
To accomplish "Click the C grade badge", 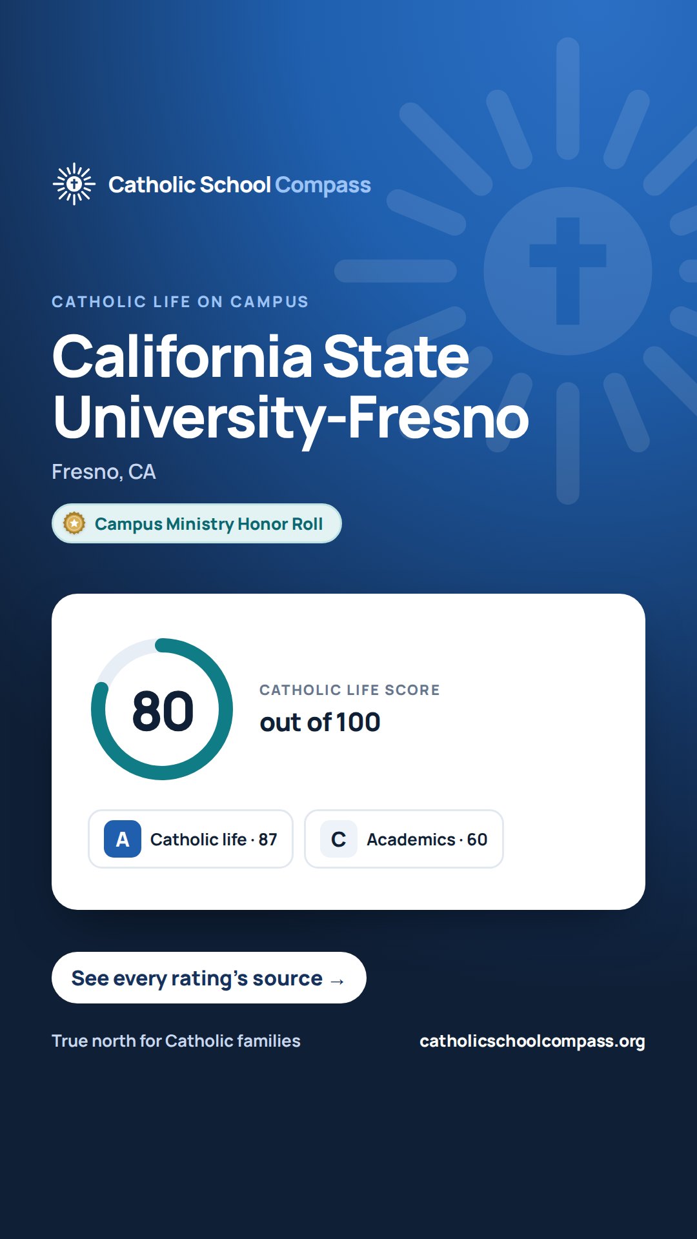I will (339, 839).
